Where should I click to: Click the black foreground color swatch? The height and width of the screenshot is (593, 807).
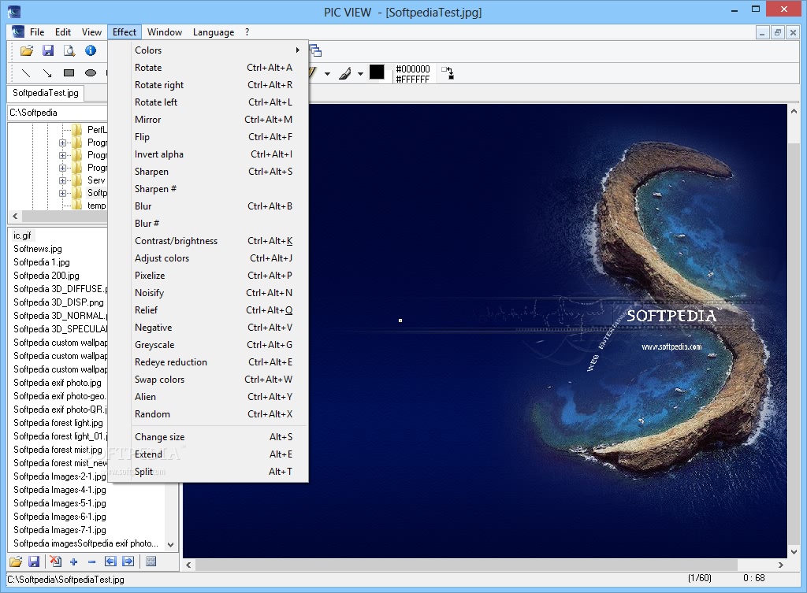377,72
